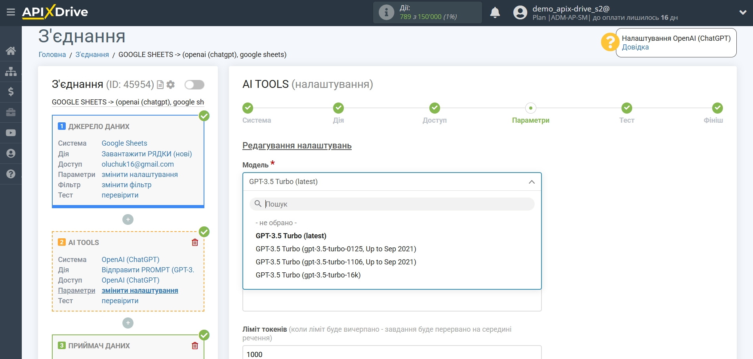Copy connection via document icon

(160, 85)
